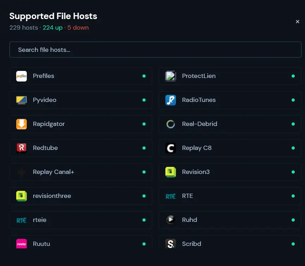The height and width of the screenshot is (266, 305).
Task: Click the rteie logo icon
Action: coord(22,220)
